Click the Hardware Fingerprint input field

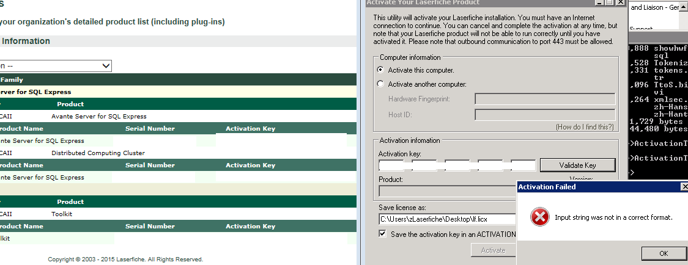(545, 99)
